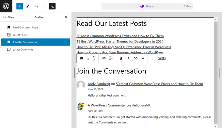Insert a link in the heading
This screenshot has width=222, height=128.
click(135, 58)
